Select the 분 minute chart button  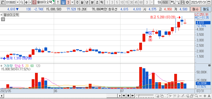[x=92, y=2]
